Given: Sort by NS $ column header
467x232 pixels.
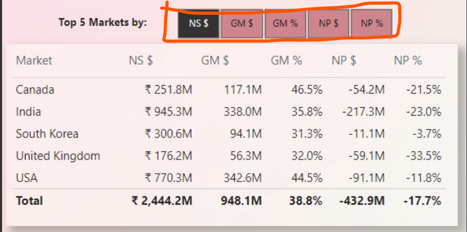Looking at the screenshot, I should pyautogui.click(x=141, y=60).
